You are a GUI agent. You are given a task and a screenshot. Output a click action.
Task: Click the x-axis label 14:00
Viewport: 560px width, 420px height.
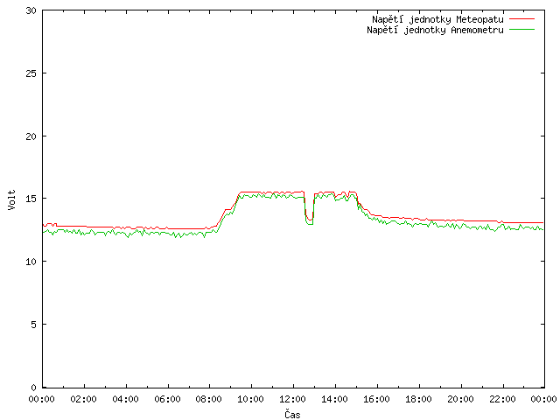334,399
